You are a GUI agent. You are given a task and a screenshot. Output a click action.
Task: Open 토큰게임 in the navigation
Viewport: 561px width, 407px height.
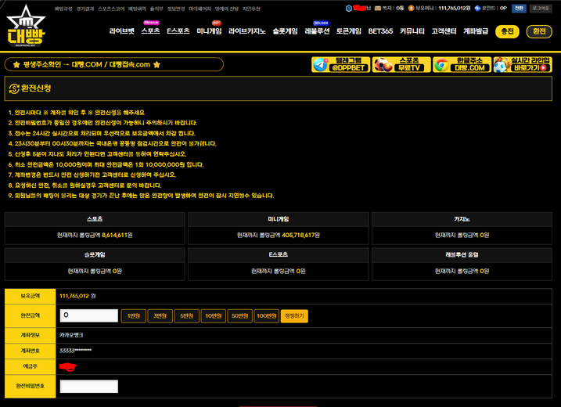click(348, 31)
